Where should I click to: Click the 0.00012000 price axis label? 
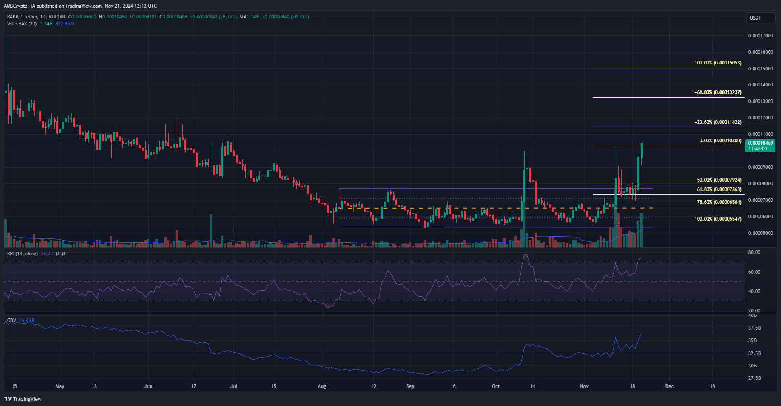coord(760,118)
